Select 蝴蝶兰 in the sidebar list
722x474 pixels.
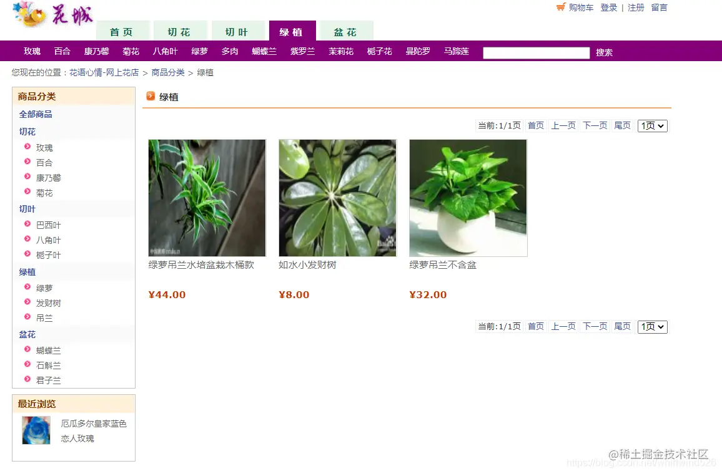tap(48, 351)
